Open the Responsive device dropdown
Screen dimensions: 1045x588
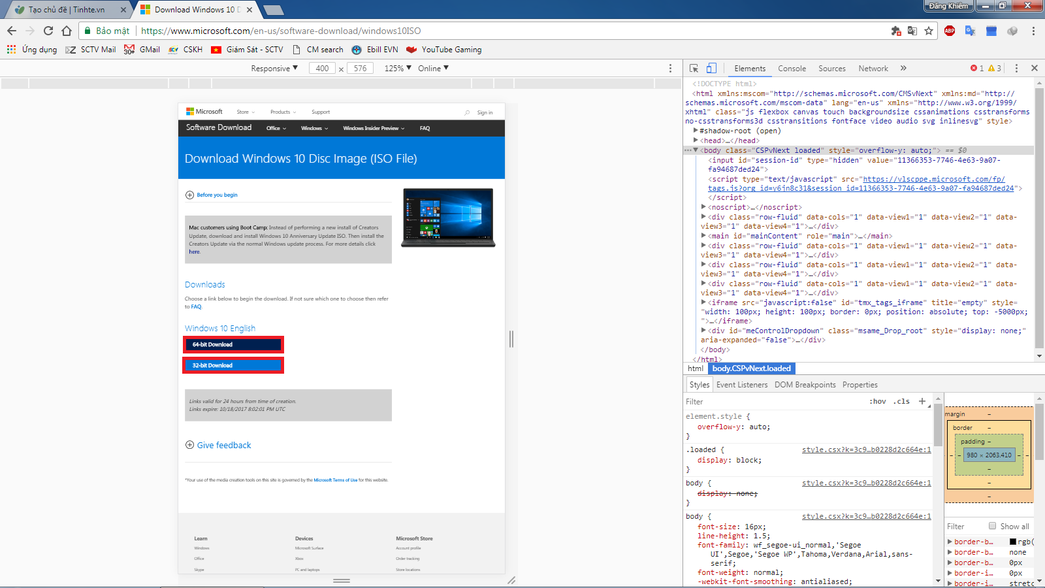(274, 68)
